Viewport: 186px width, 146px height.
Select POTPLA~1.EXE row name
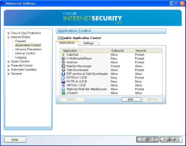77,78
